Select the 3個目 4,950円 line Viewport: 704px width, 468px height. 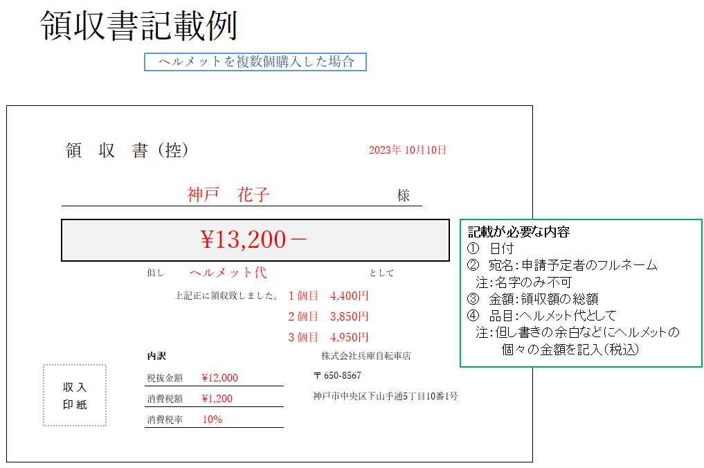click(328, 337)
